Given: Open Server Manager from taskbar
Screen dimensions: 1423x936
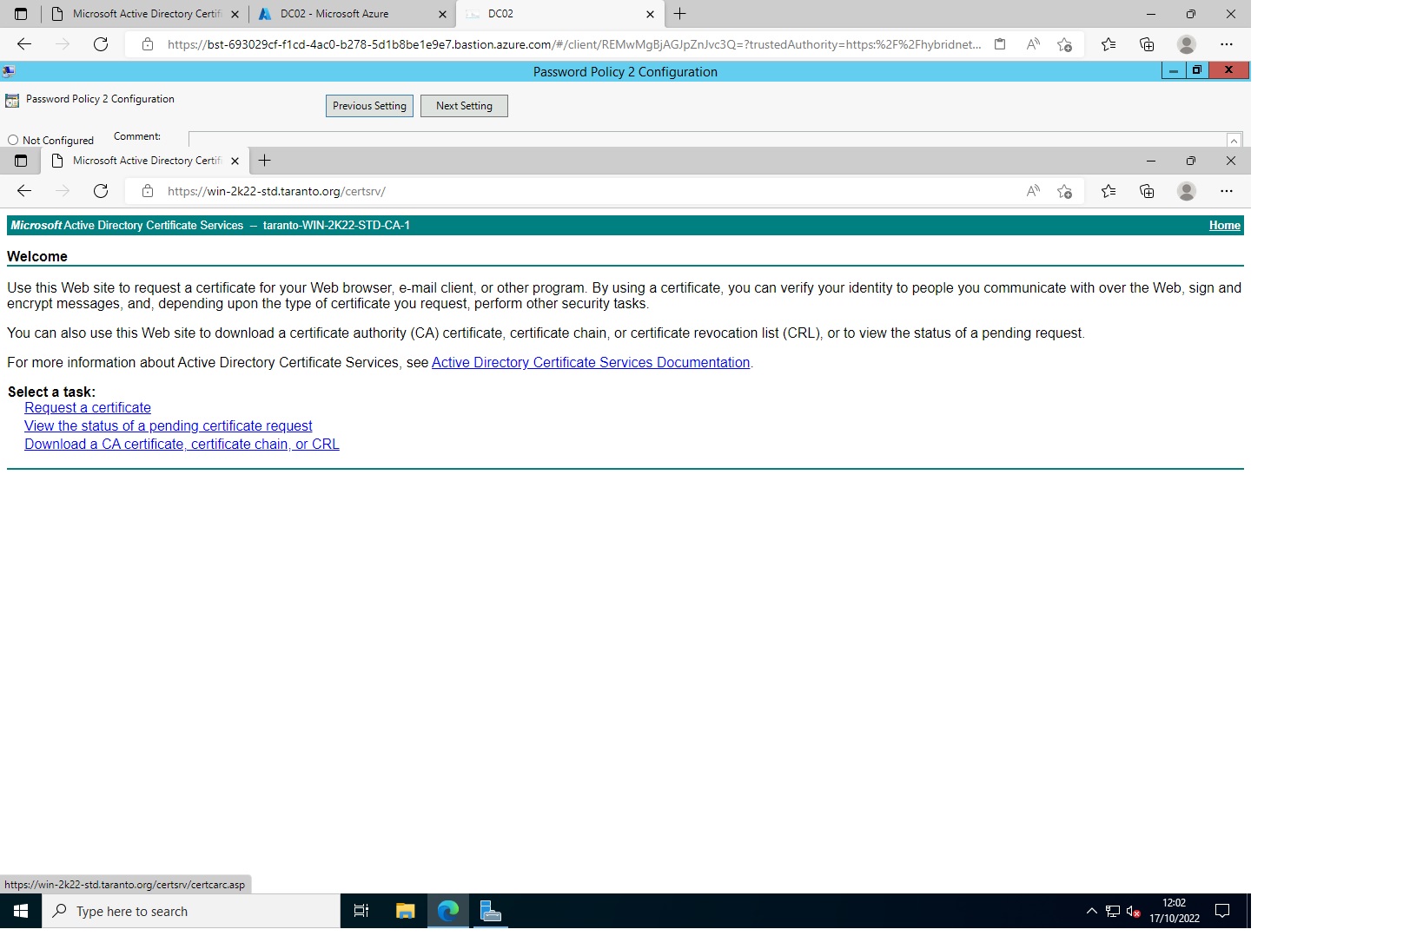Looking at the screenshot, I should (491, 911).
